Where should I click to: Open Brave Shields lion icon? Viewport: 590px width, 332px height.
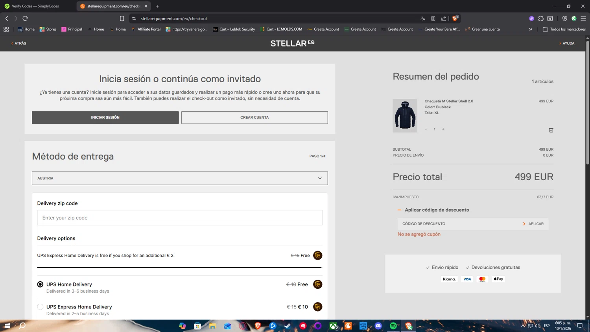(x=455, y=18)
